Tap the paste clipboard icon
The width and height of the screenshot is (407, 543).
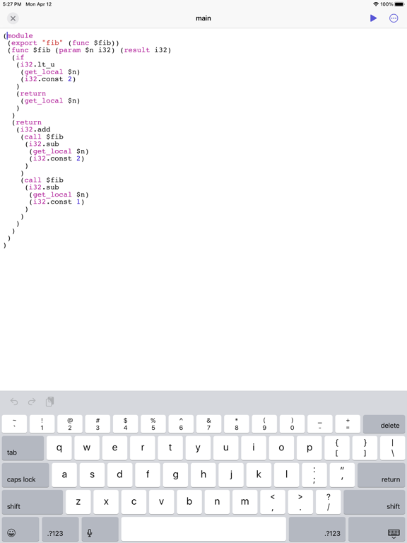50,402
